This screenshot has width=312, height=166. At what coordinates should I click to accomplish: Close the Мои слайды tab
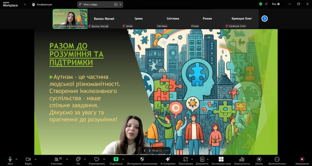click(x=121, y=4)
